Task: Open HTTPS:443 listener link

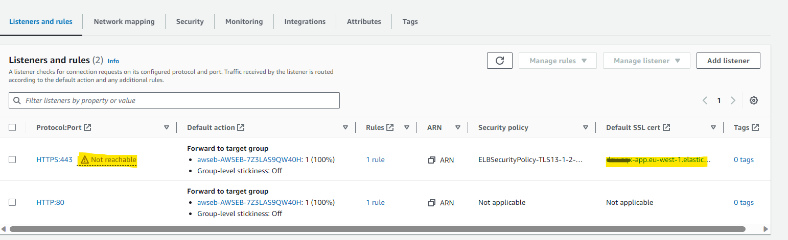Action: tap(54, 159)
